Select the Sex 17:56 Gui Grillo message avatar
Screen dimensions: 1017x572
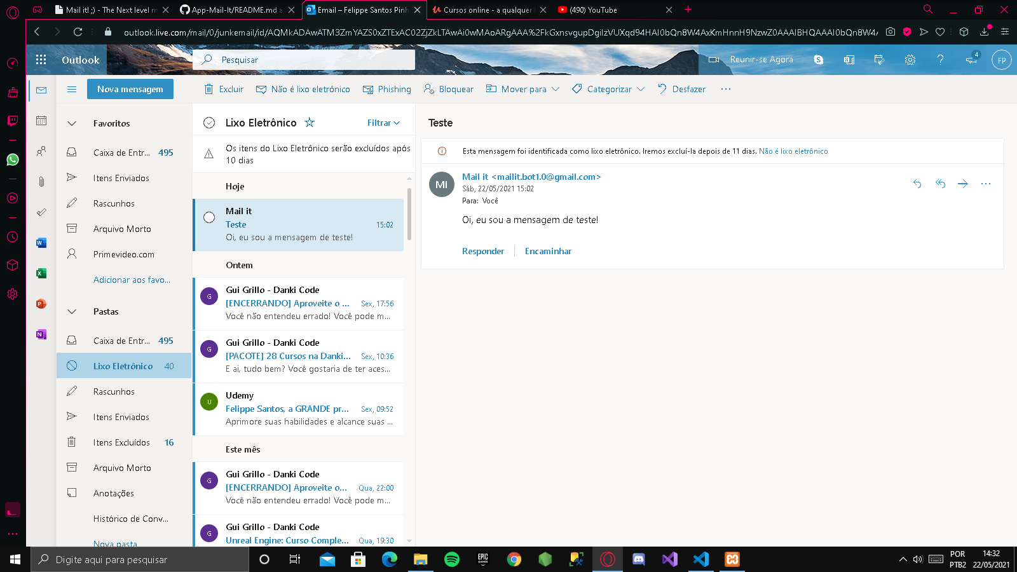click(209, 296)
